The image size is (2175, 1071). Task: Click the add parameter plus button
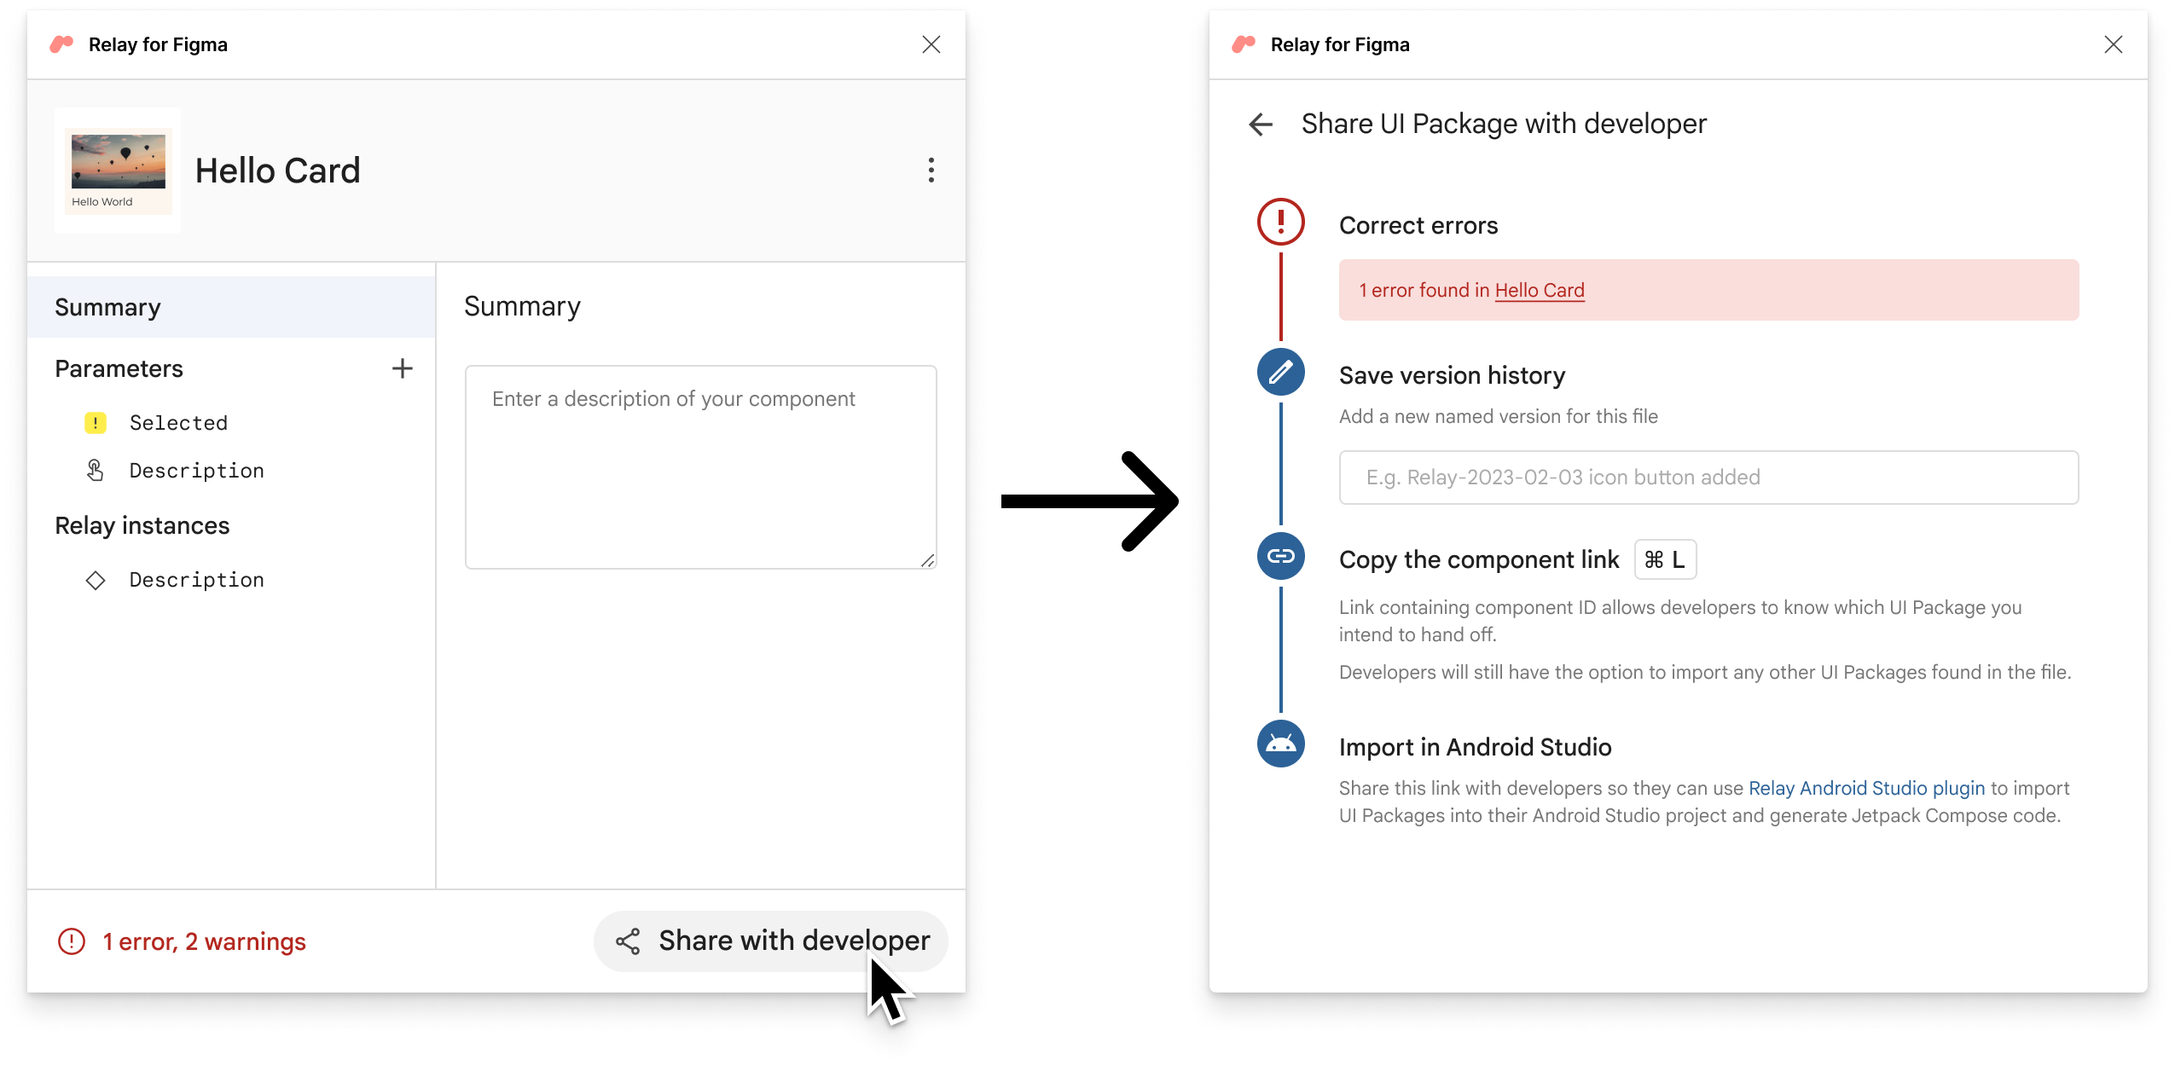403,369
